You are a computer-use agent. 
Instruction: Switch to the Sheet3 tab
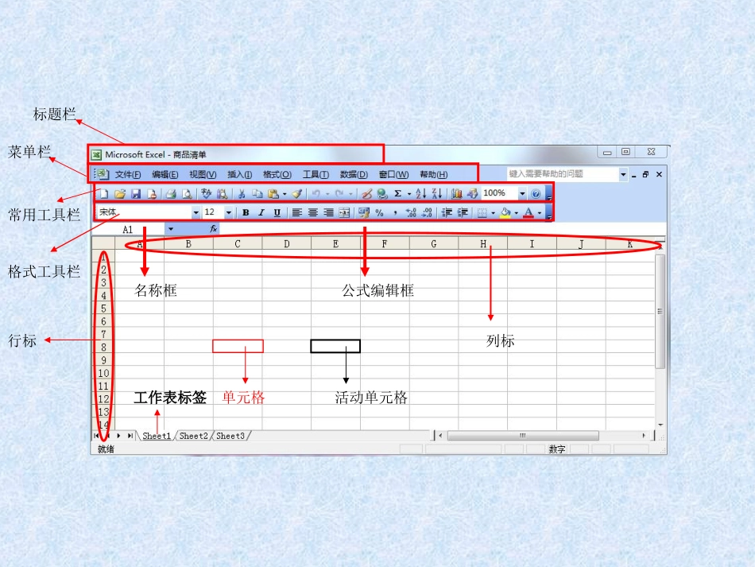pyautogui.click(x=230, y=436)
